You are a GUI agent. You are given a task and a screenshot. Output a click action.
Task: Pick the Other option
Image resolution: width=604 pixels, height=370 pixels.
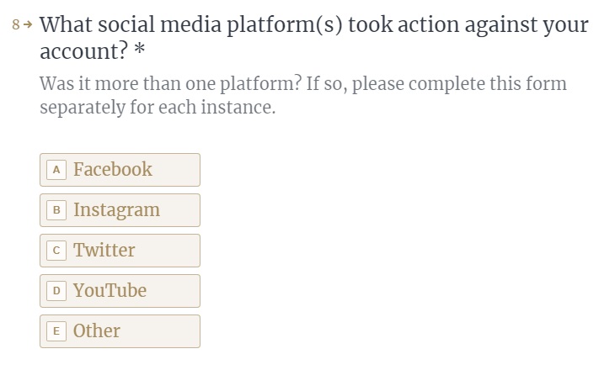(120, 331)
